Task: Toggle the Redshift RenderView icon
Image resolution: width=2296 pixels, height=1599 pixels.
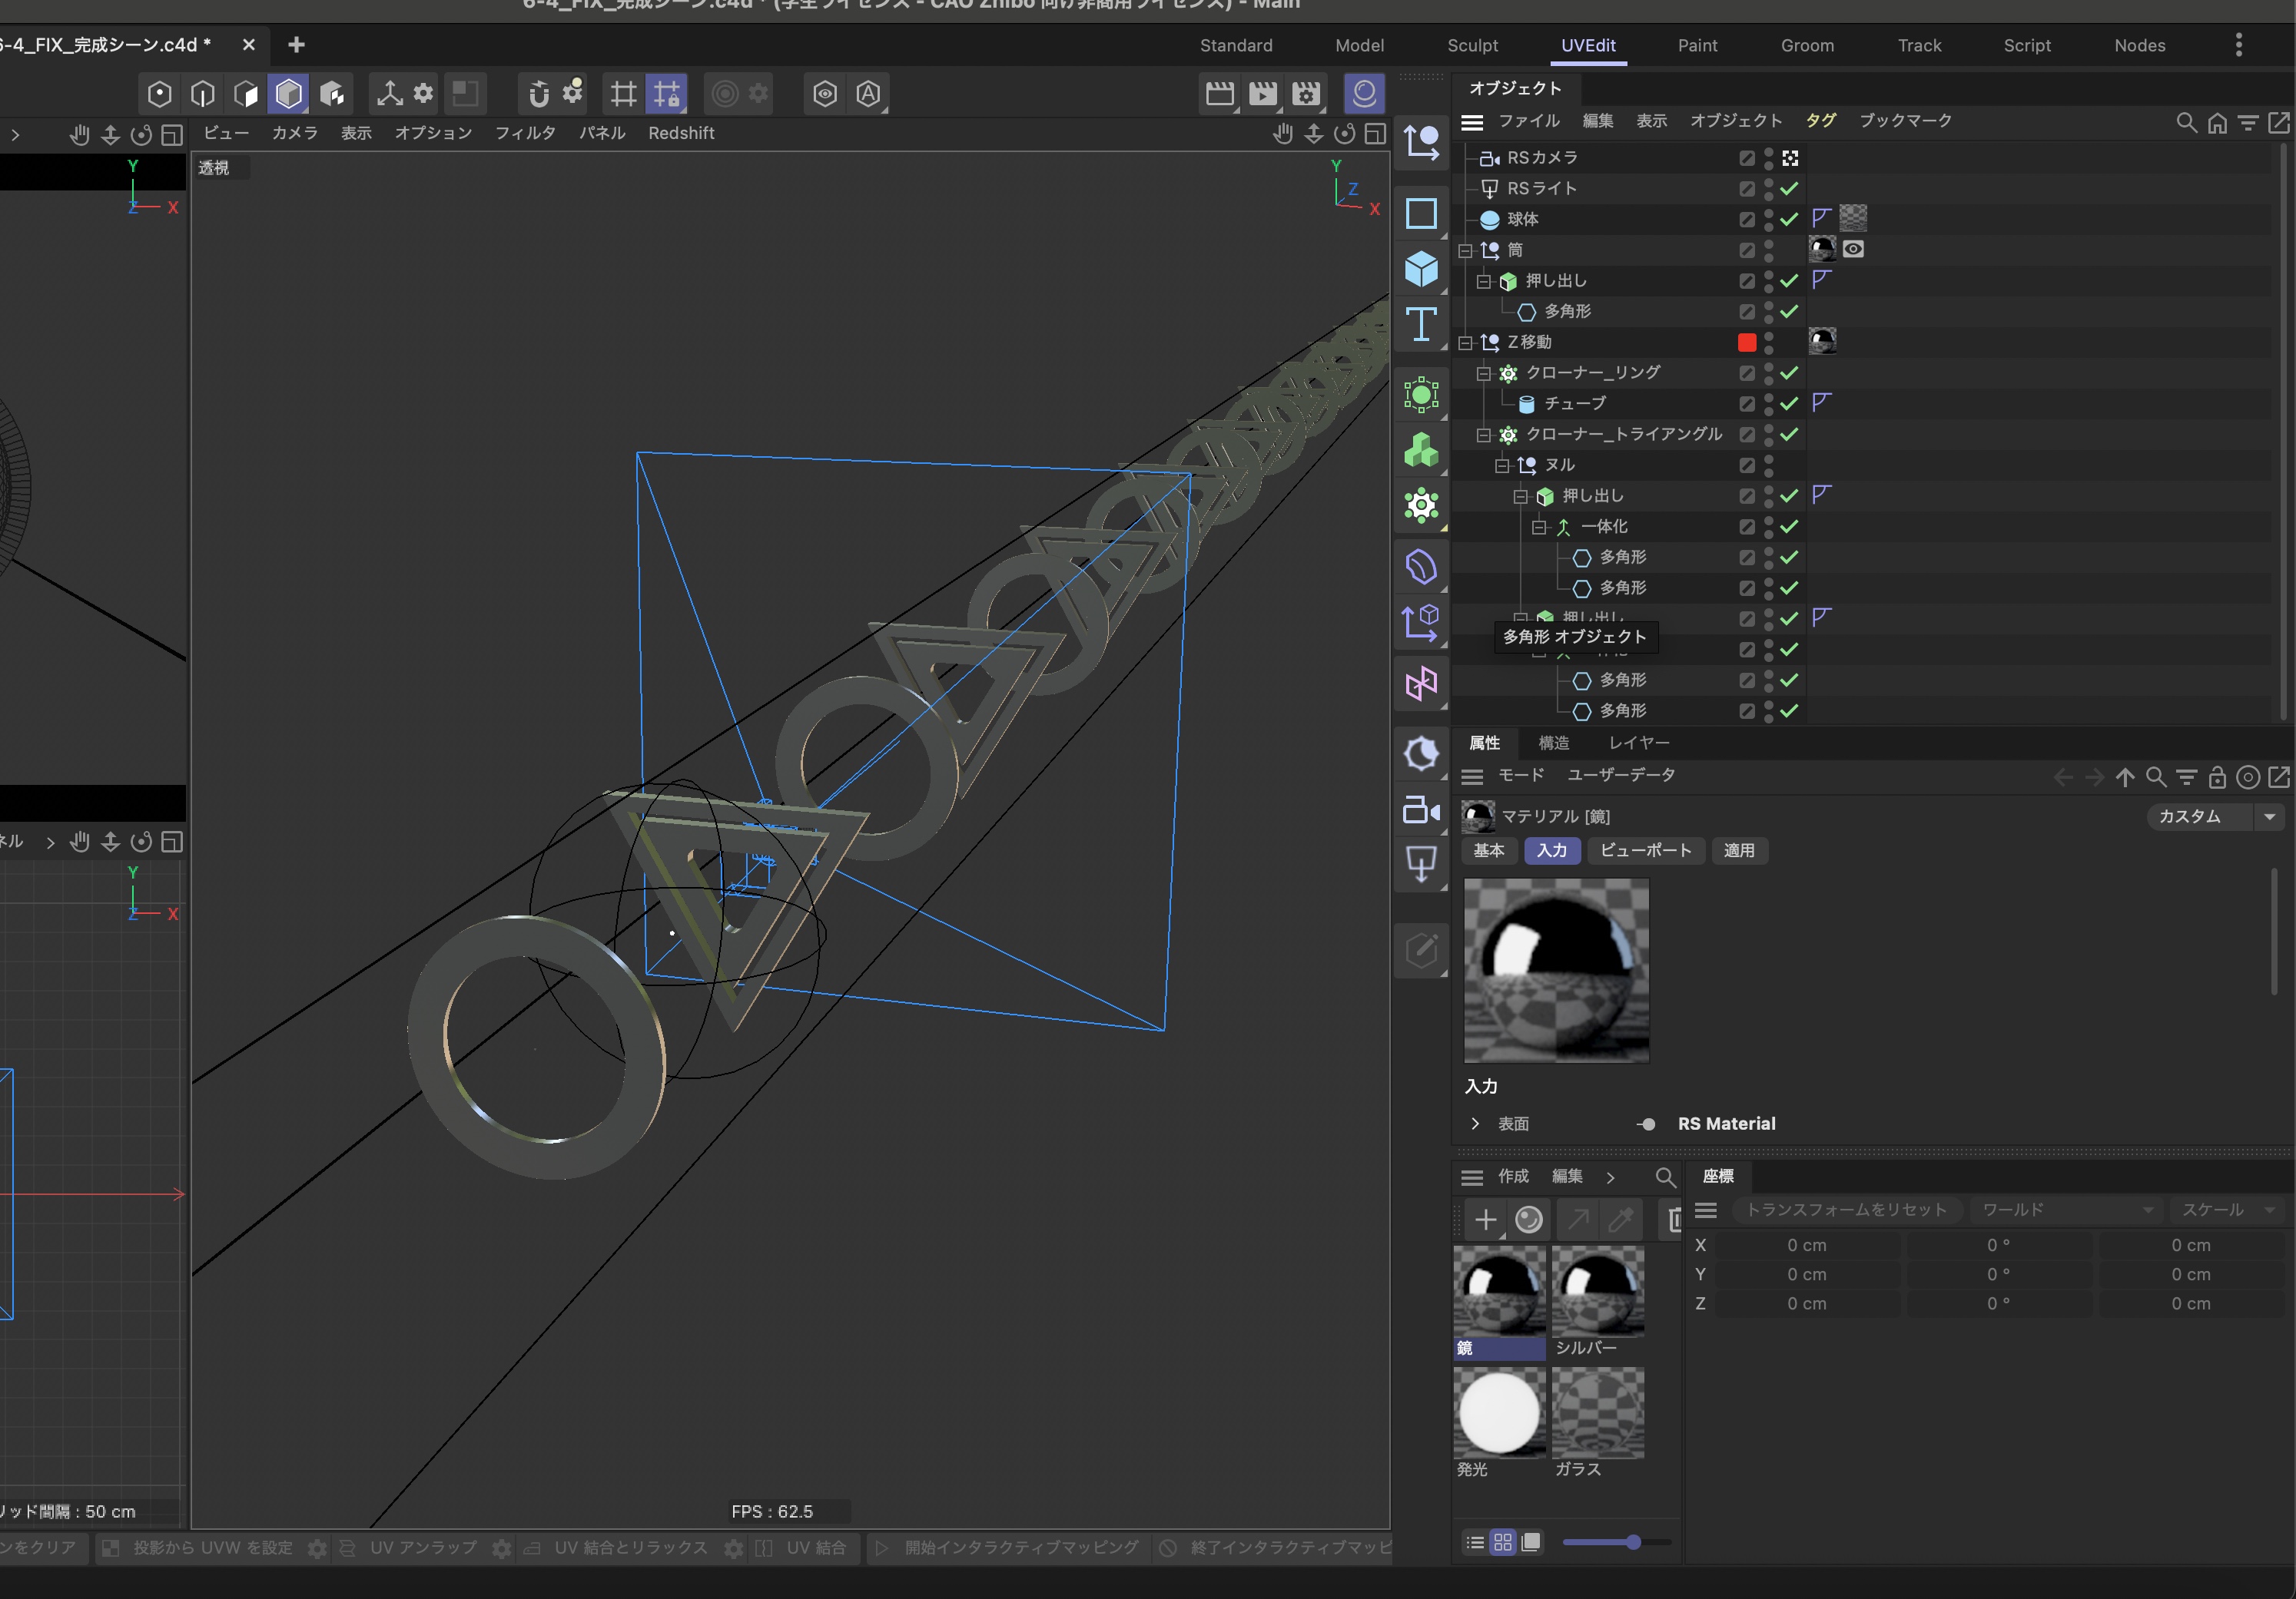Action: pos(1364,94)
